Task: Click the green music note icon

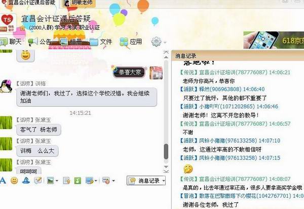Action: (x=78, y=181)
